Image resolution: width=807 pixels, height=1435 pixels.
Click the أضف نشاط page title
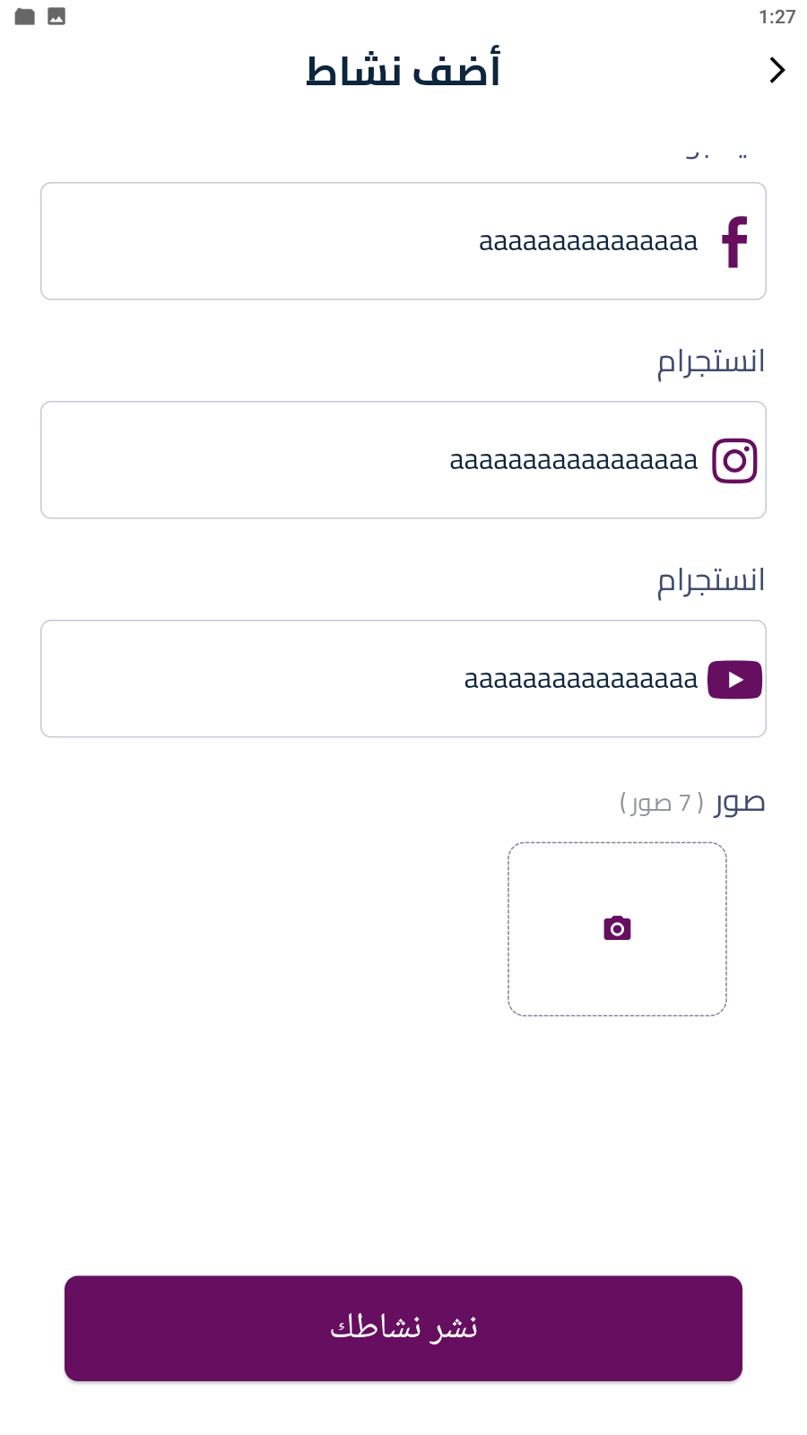(403, 71)
